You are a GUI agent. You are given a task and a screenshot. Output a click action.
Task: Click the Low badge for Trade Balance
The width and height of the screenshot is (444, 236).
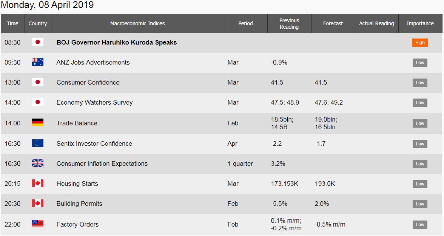point(420,123)
